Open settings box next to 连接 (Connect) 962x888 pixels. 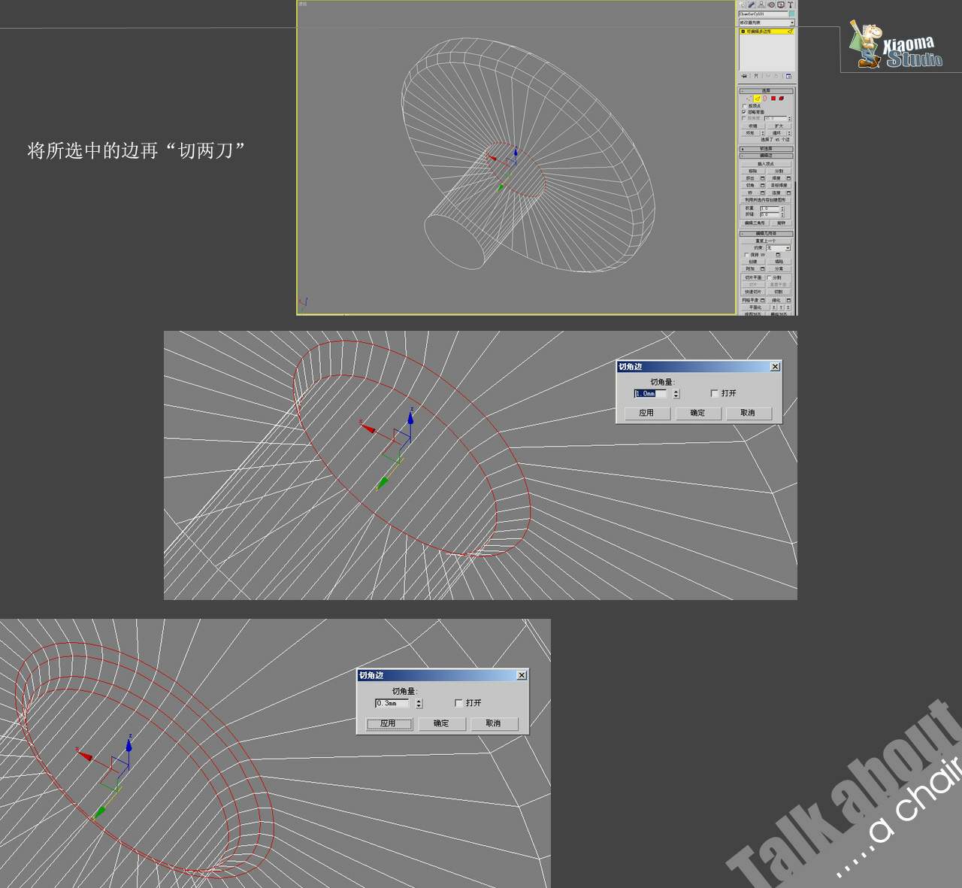coord(788,193)
